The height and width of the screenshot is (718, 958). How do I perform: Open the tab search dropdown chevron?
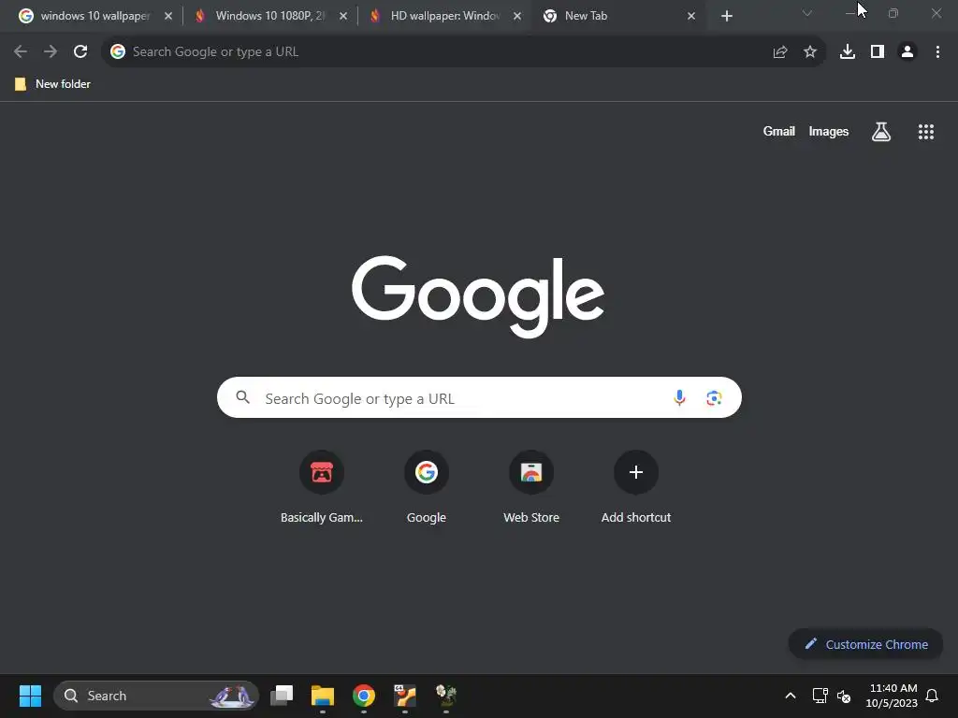807,13
